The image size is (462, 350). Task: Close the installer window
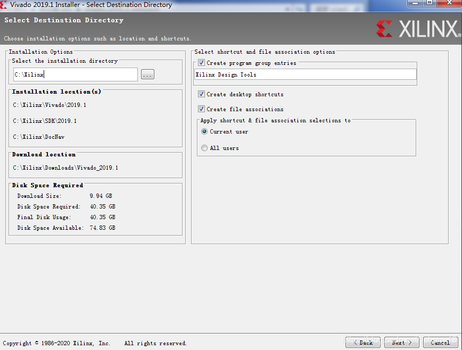(x=449, y=3)
